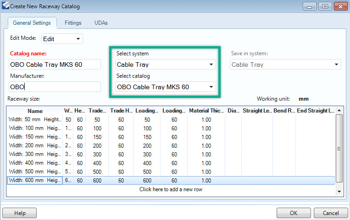Click the Material Thic... column header
Image resolution: width=350 pixels, height=220 pixels.
pyautogui.click(x=206, y=111)
